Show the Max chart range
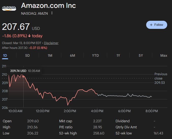The image size is (172, 139). 164,55
